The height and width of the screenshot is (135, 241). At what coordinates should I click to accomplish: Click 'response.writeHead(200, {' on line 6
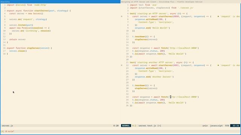pyautogui.click(x=150, y=19)
